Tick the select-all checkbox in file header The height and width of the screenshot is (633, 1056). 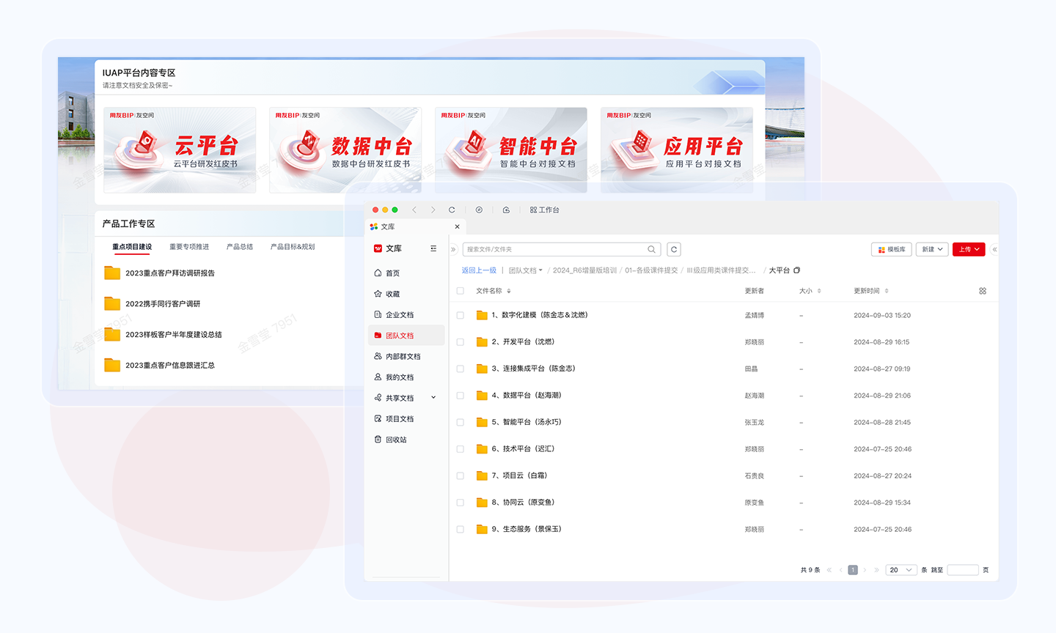[x=461, y=291]
